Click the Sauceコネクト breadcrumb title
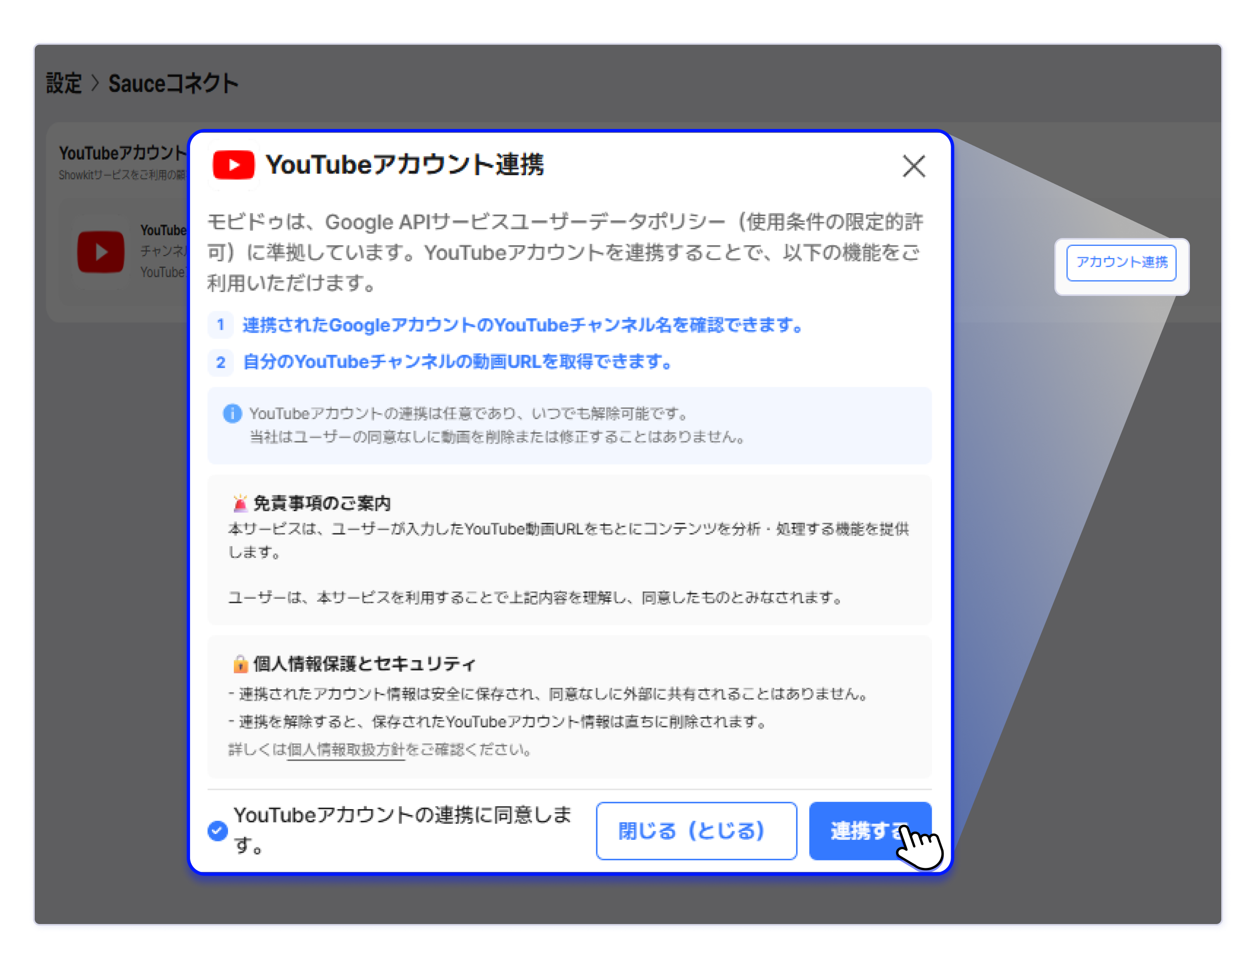 173,83
